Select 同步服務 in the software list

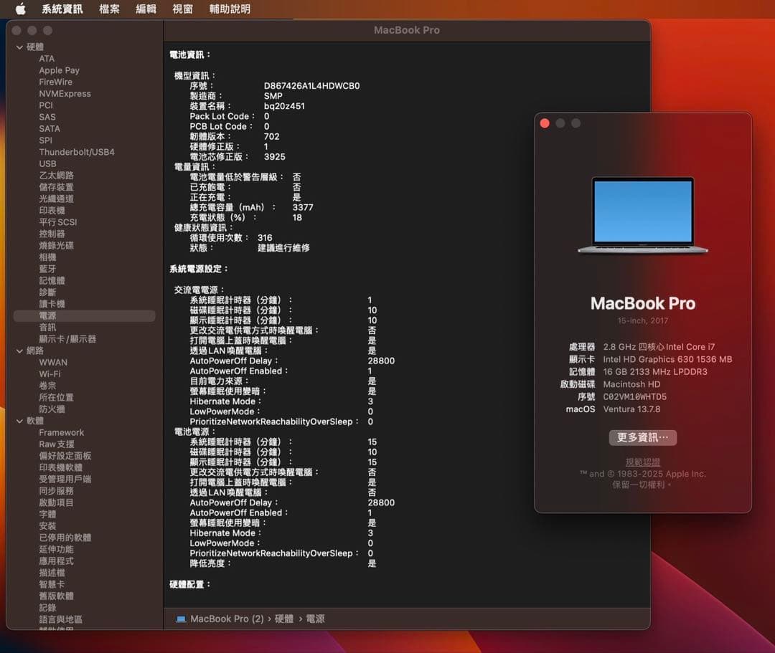pos(56,490)
